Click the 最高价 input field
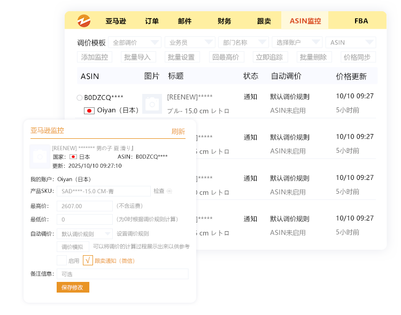Viewport: 401px width, 315px height. tap(84, 206)
